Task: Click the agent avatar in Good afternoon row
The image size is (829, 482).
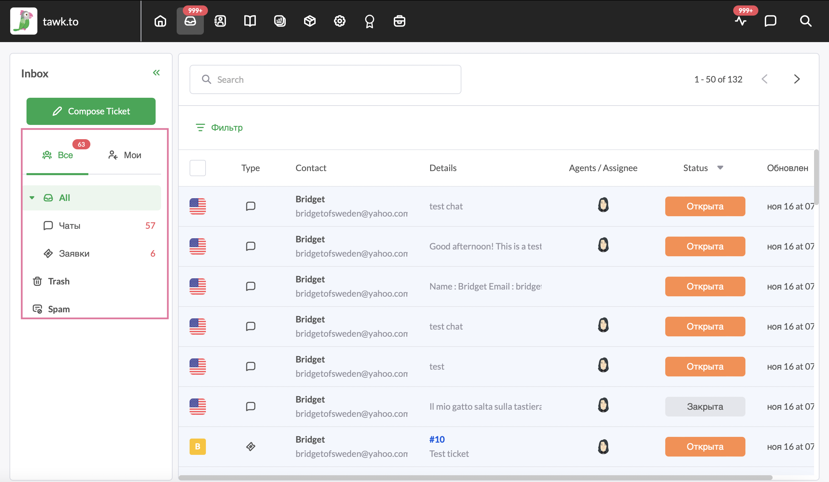Action: click(603, 245)
